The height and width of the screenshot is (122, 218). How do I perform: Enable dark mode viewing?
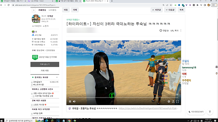196,112
